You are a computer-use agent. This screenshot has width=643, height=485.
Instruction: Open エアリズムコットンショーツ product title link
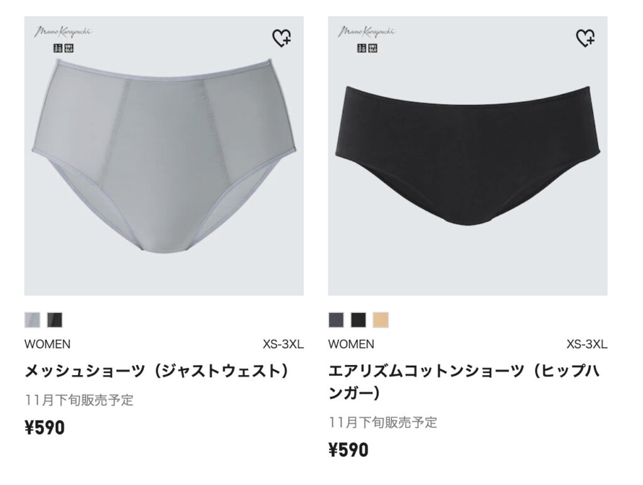464,382
